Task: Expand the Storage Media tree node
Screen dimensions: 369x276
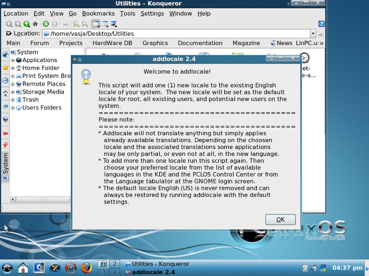Action: (13, 92)
